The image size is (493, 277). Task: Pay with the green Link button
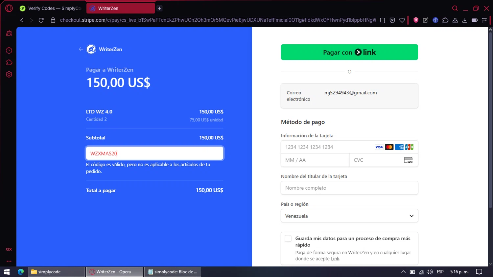[x=349, y=52]
